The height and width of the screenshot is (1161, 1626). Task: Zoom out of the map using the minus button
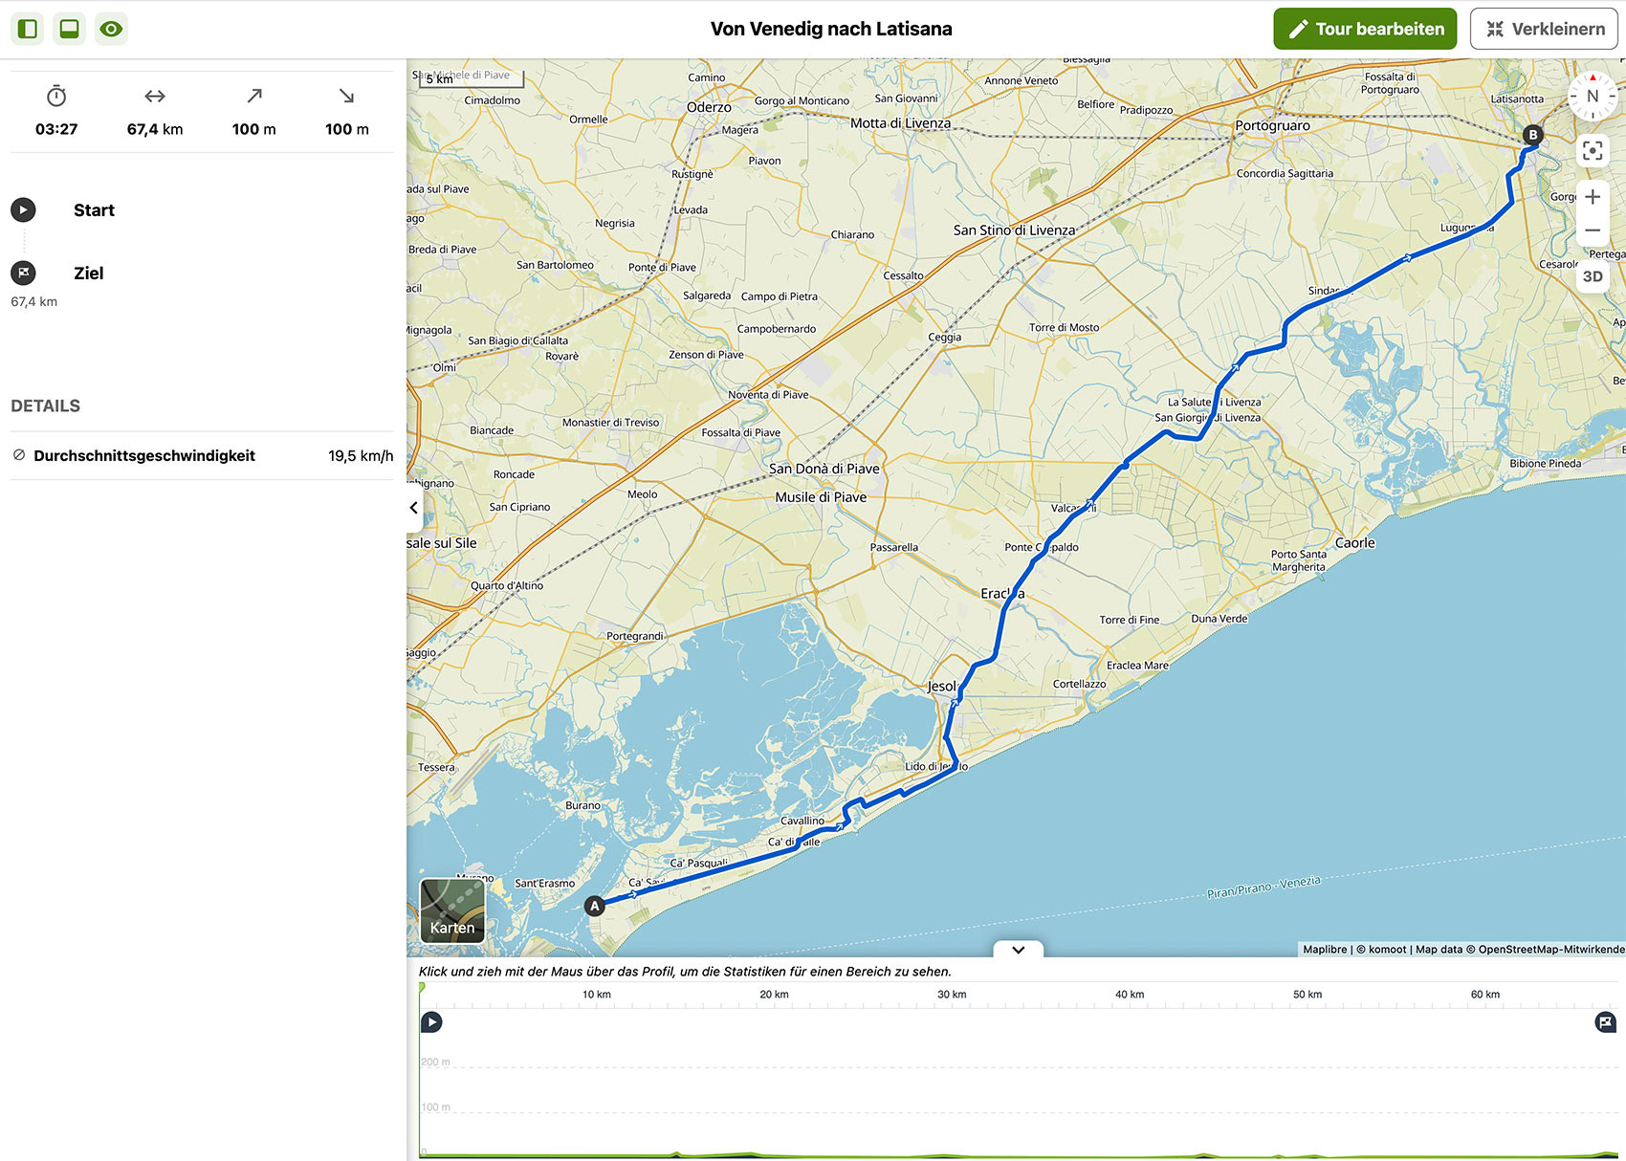point(1592,230)
